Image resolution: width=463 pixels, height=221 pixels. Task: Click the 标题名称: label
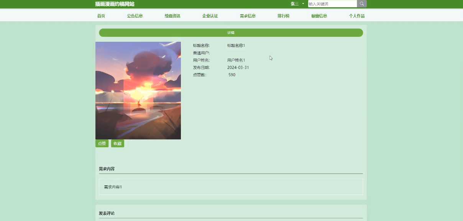coord(201,46)
